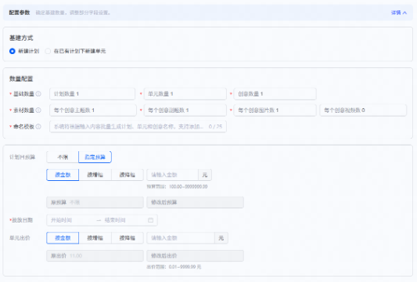Select 按增幅 in the 单元出价 row

95,238
